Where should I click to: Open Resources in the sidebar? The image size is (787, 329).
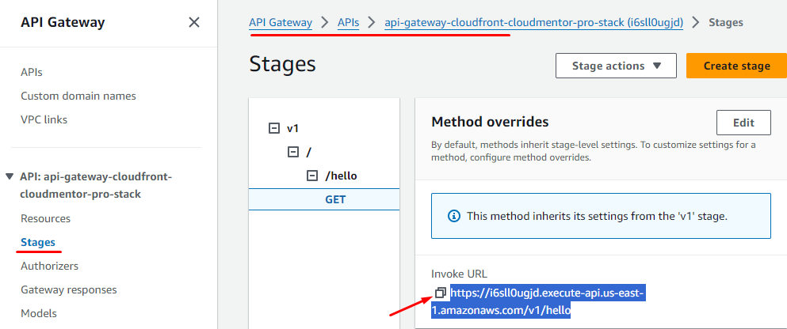(x=45, y=218)
